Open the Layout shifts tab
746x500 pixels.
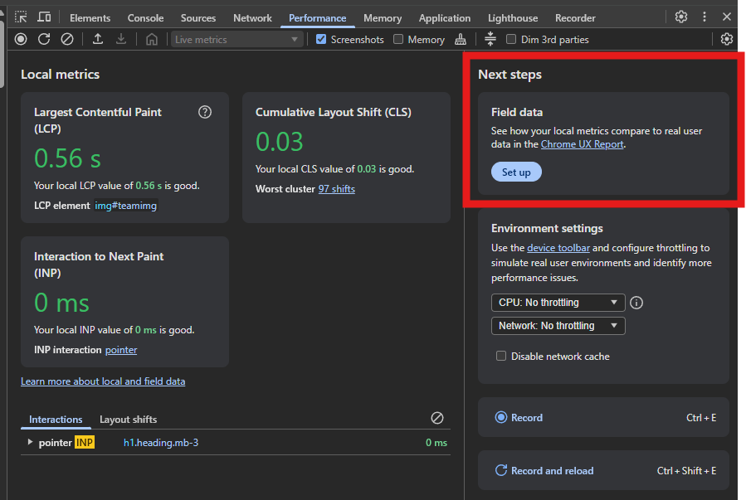[x=128, y=420]
